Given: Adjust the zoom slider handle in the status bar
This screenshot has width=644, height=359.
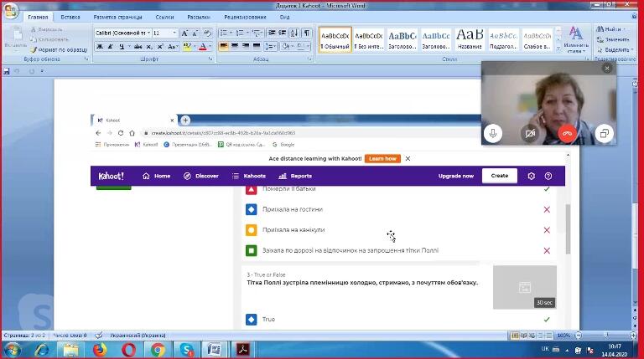Looking at the screenshot, I should pyautogui.click(x=606, y=336).
